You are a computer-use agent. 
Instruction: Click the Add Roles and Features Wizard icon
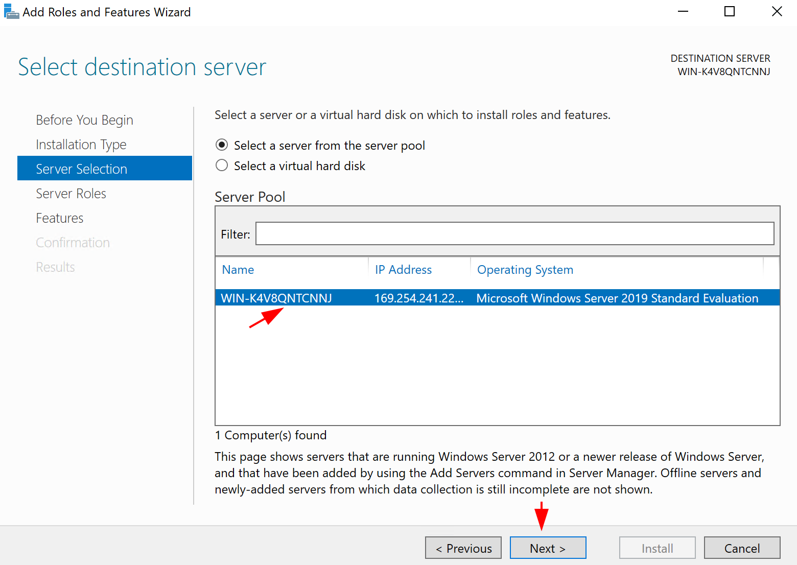[11, 11]
